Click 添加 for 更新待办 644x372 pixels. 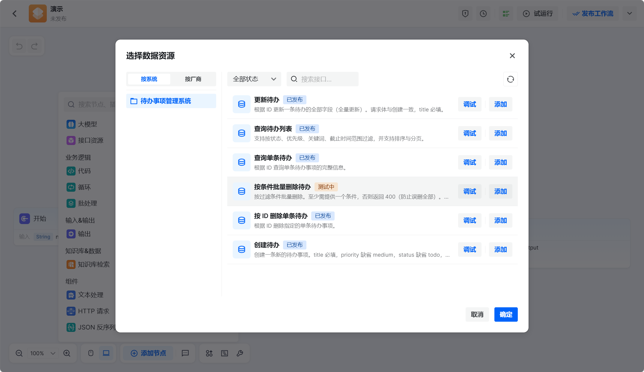click(500, 104)
